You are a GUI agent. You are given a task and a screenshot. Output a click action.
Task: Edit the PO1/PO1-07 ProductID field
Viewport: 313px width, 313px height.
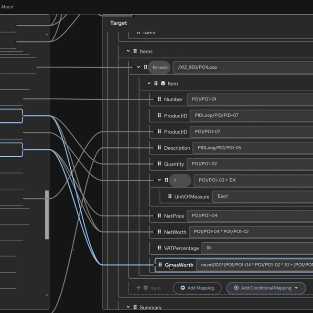click(251, 131)
